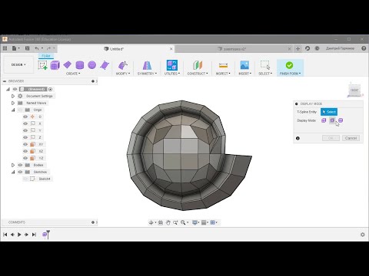369x276 pixels.
Task: Click Cancel in the Display Mode dialog
Action: coord(351,138)
